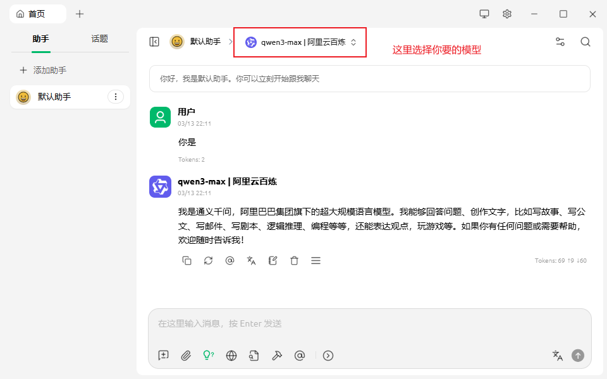Click the paperclip attachment icon
This screenshot has width=607, height=379.
pos(185,356)
